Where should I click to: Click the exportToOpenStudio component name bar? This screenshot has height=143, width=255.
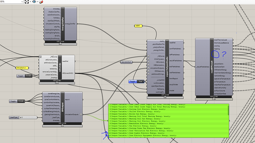[x=167, y=67]
